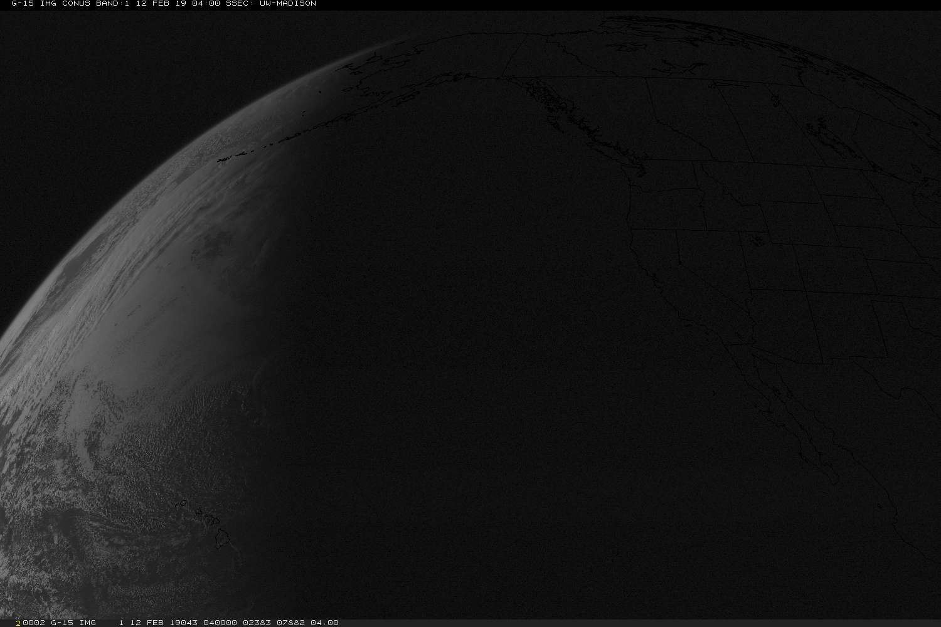Click "07882" in the footer line
Screen dimensions: 941x627
[x=292, y=623]
